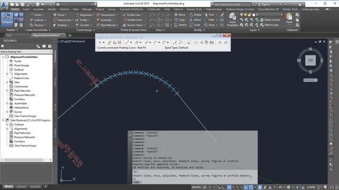
Task: Click Make Current layer button
Action: (x=270, y=20)
